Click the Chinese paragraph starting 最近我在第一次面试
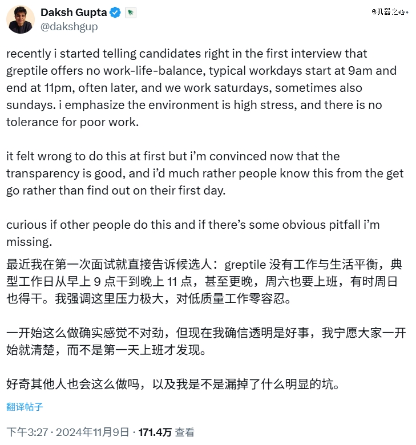 (x=204, y=282)
